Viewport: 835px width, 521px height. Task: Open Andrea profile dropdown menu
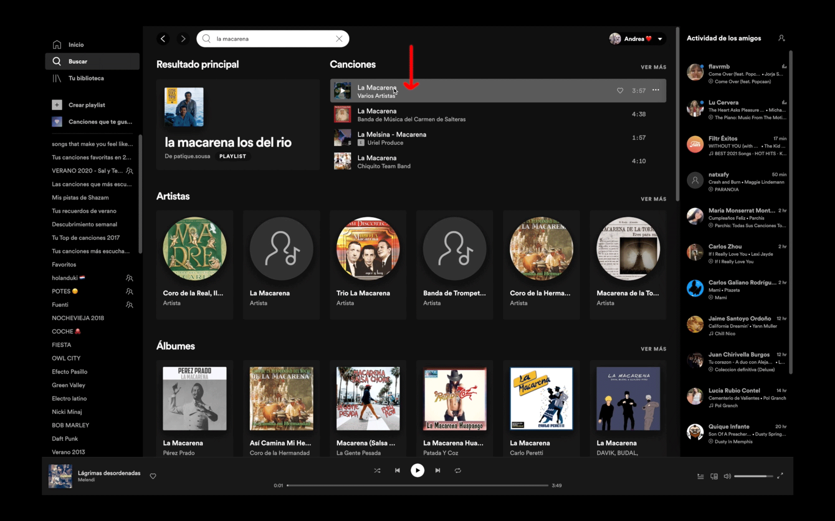[x=660, y=39]
